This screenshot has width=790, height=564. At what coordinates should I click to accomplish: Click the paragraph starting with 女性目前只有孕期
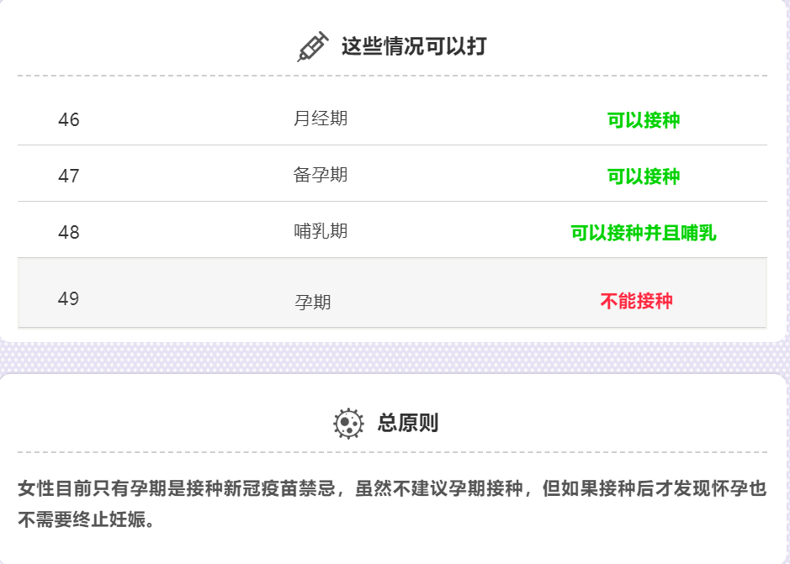click(391, 488)
